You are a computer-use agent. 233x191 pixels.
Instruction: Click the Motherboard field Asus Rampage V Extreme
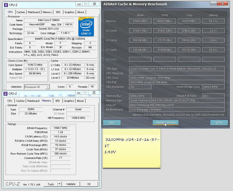[177, 109]
